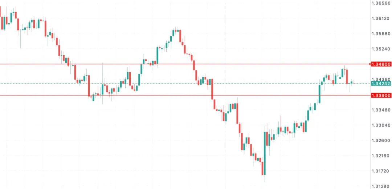
Task: Click the 1.35680 price axis label
Action: coord(380,33)
